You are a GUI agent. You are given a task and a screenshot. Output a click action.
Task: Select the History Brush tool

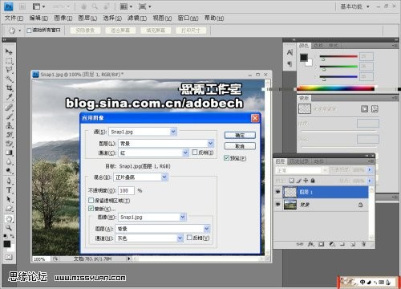tap(9, 135)
